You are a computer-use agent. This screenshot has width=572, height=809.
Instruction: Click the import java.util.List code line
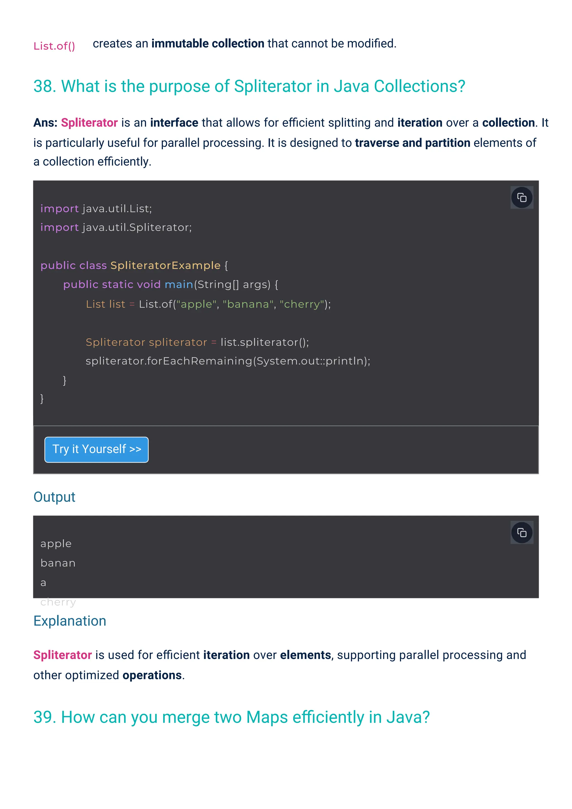tap(96, 209)
